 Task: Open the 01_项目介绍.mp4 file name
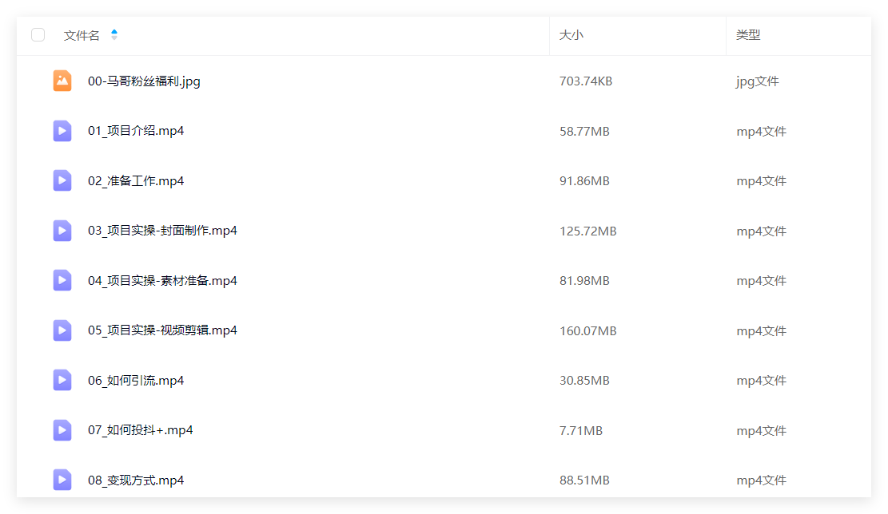pyautogui.click(x=136, y=131)
